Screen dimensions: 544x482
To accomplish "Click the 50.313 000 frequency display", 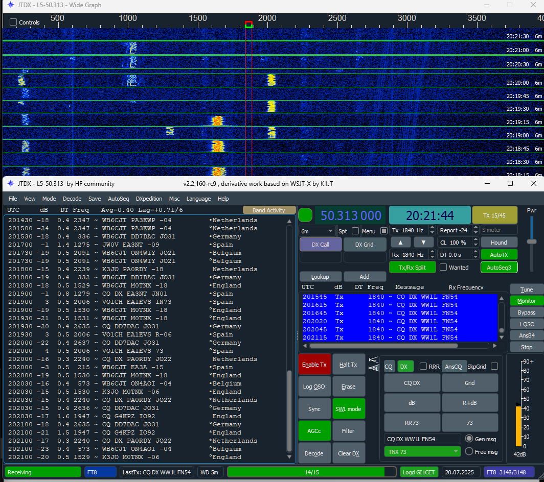I will point(350,215).
